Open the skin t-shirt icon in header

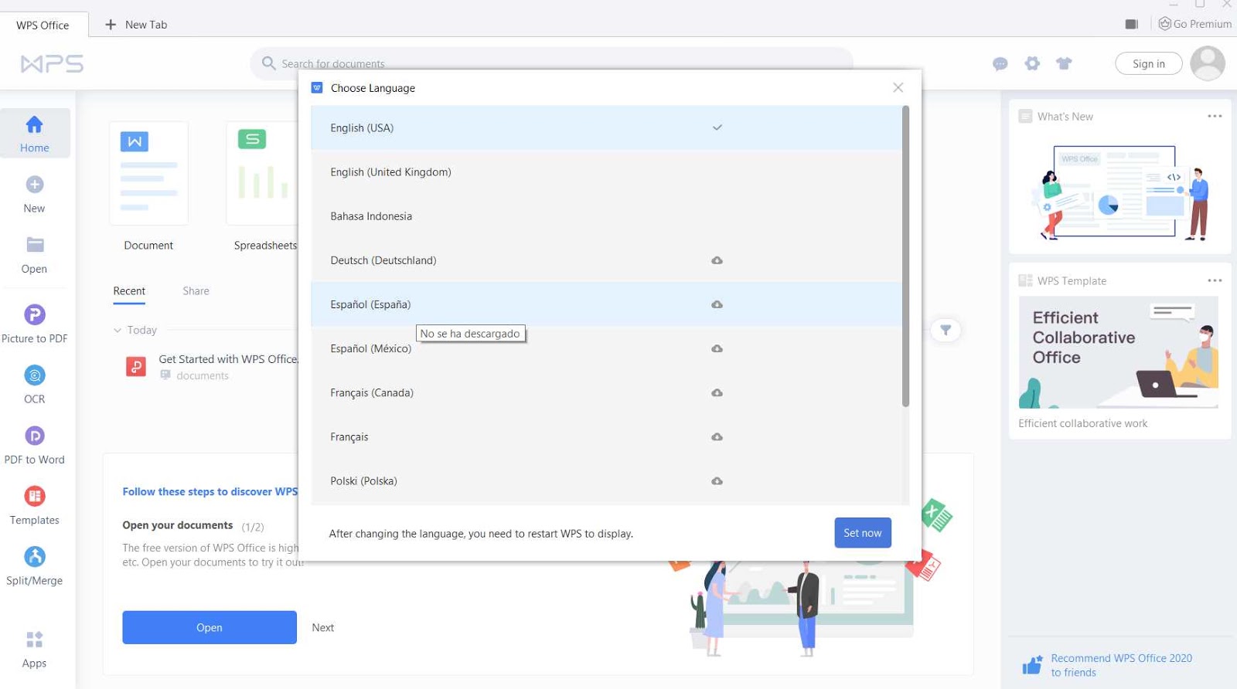1064,63
